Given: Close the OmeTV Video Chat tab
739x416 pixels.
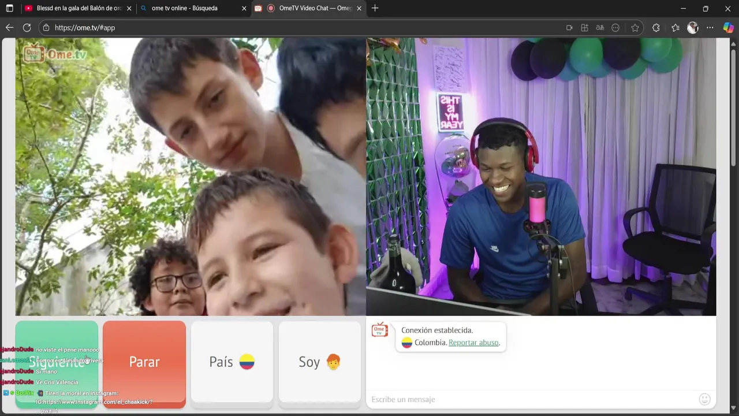Looking at the screenshot, I should (359, 9).
